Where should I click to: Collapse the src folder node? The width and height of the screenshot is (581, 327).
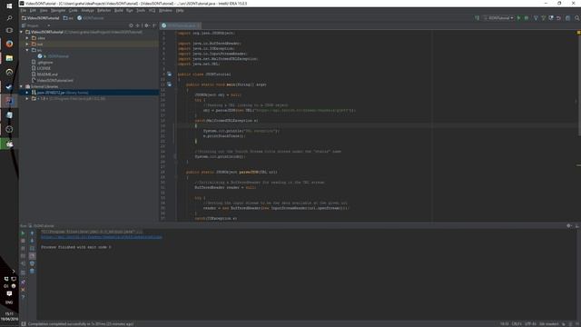[27, 50]
